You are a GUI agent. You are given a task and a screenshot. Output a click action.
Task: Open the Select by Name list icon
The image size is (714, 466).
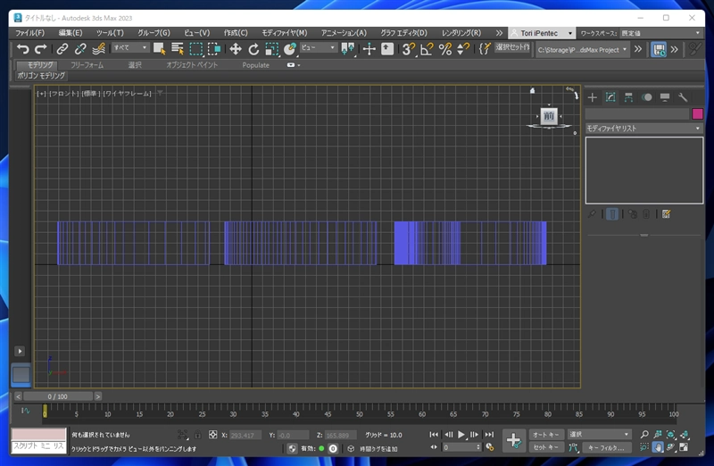coord(177,49)
